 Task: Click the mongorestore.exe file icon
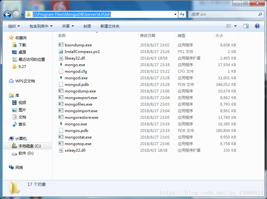(x=61, y=117)
